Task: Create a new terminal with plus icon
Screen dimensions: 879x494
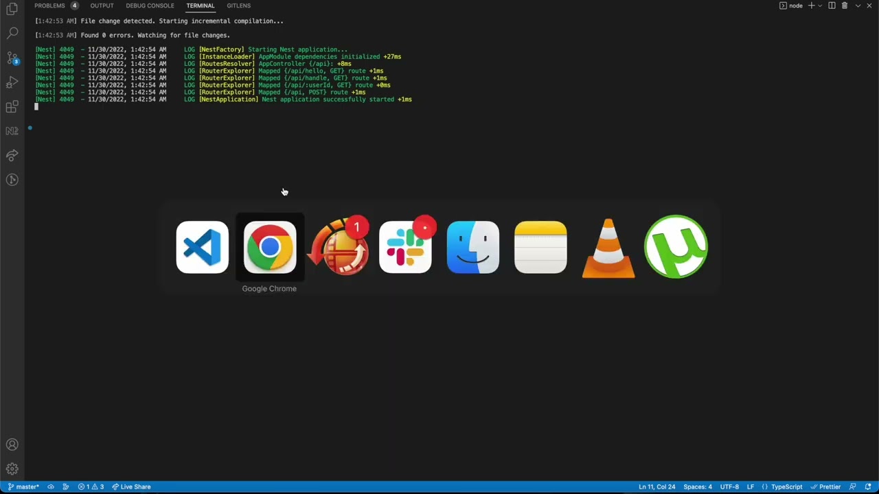Action: tap(811, 5)
